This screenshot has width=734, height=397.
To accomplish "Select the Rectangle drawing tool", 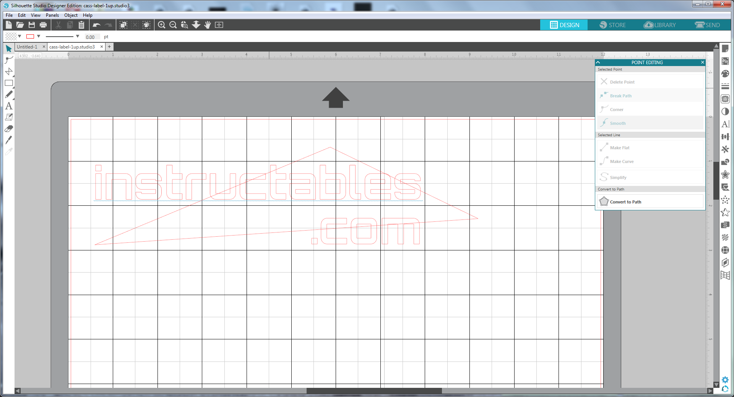I will [x=9, y=83].
